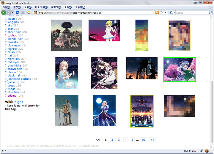Open the "game cg" tag link
The image size is (214, 154).
(x=13, y=82)
